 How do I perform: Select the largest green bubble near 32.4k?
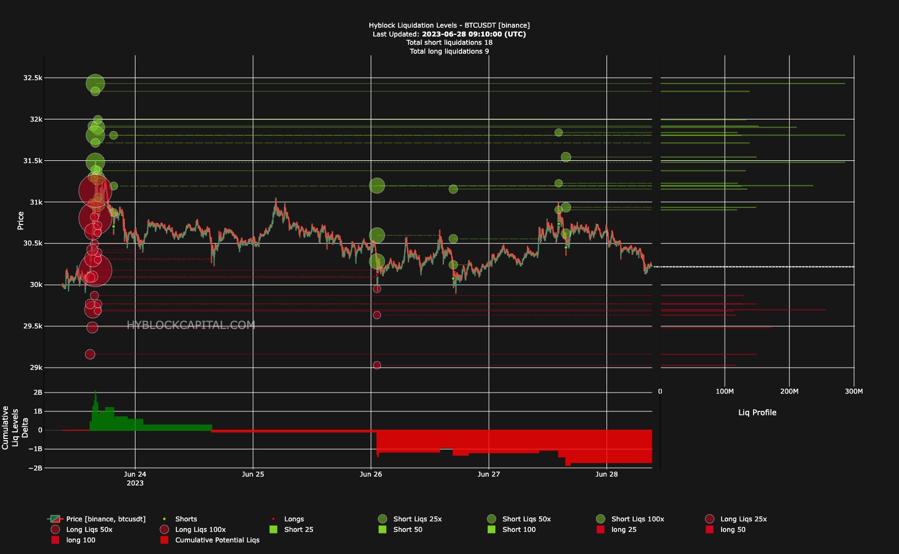95,84
